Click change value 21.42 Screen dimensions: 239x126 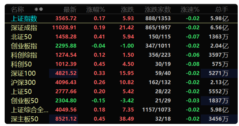click(127, 28)
